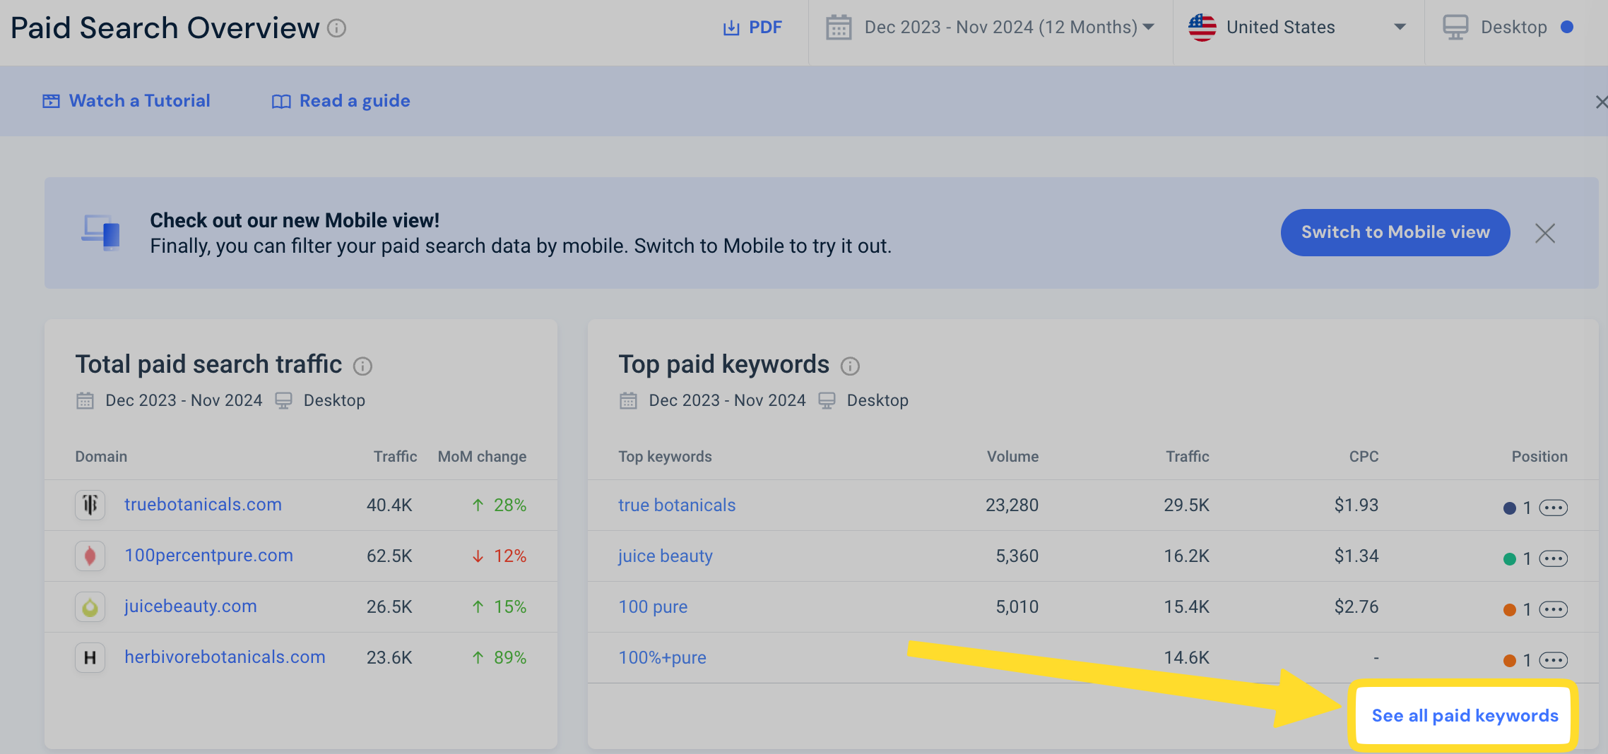Click the 12% MoM decrease for 100percentpure.com
The image size is (1608, 754).
tap(499, 556)
